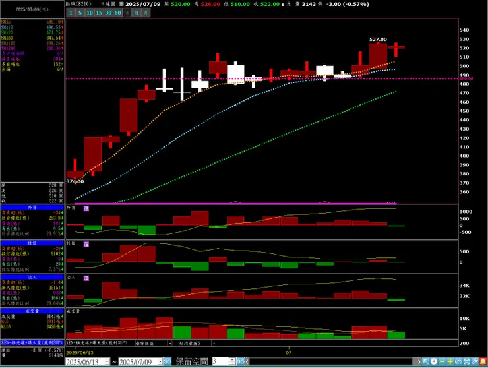The image size is (488, 368).
Task: Select the daily (日) chart button
Action: point(127,13)
